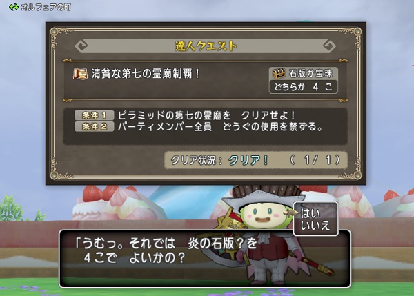Viewport: 414px width, 296px height.
Task: Click the quest scroll icon beside 清貧な第七の霊廟制覇
Action: click(80, 74)
